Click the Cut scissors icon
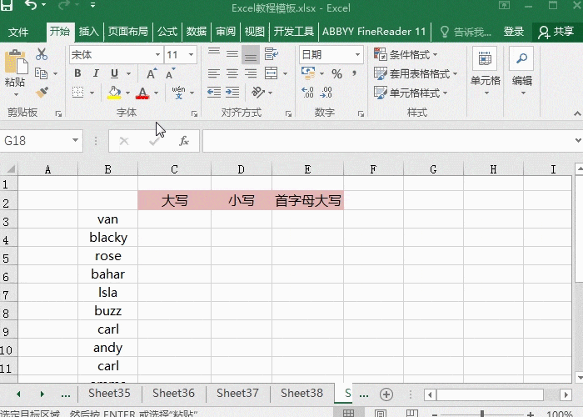The width and height of the screenshot is (583, 417). point(42,55)
